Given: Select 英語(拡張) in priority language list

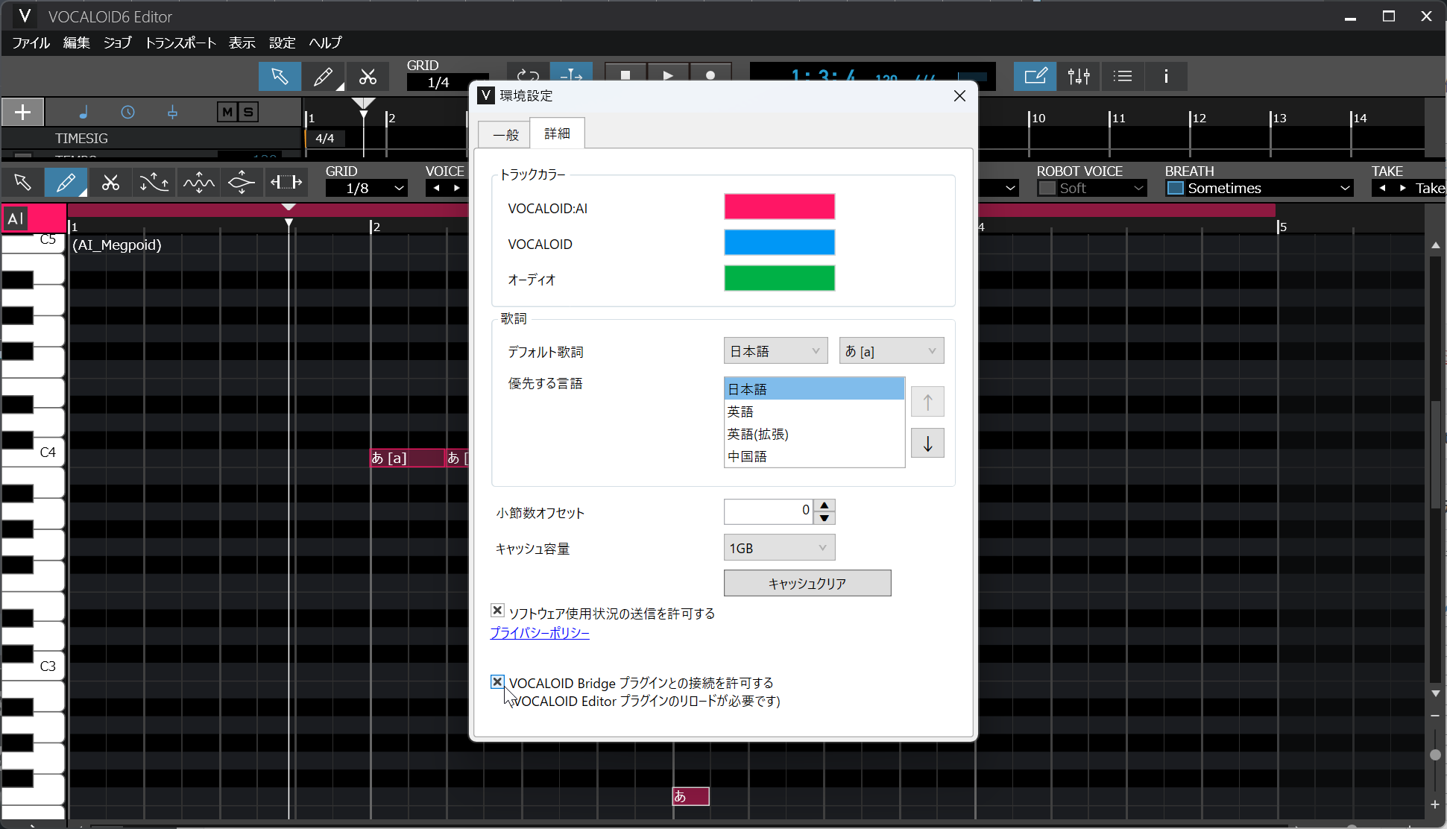Looking at the screenshot, I should [x=814, y=434].
